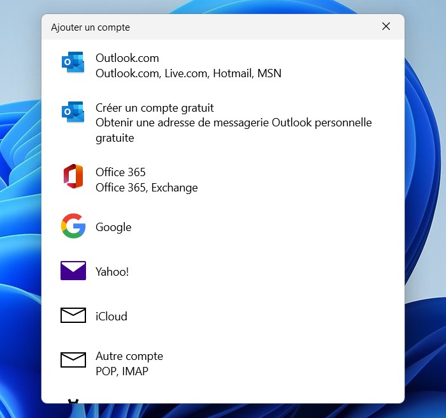Pick the Yahoo! account option
The image size is (446, 418).
click(223, 272)
